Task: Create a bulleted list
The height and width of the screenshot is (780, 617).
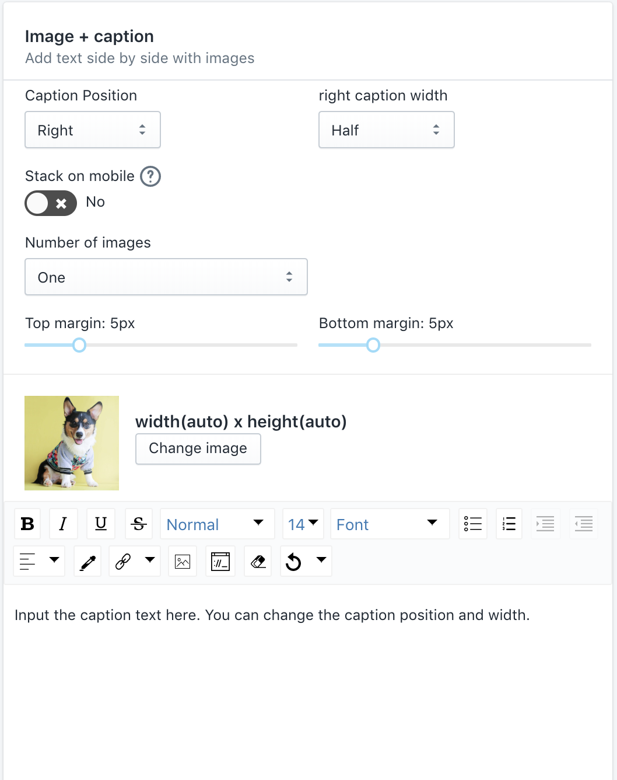Action: point(472,524)
